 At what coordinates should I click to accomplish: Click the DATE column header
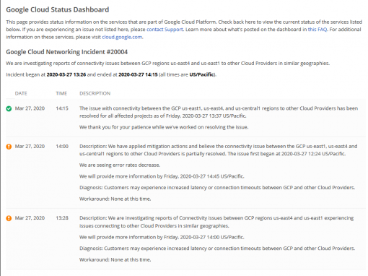pos(21,93)
